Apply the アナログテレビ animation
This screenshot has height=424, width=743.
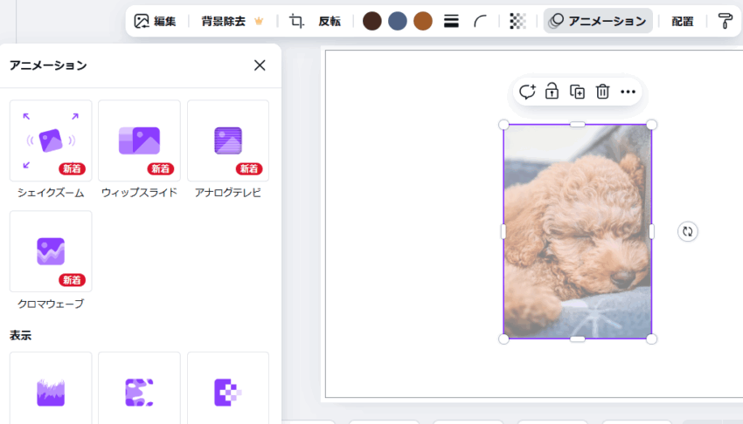pyautogui.click(x=228, y=140)
